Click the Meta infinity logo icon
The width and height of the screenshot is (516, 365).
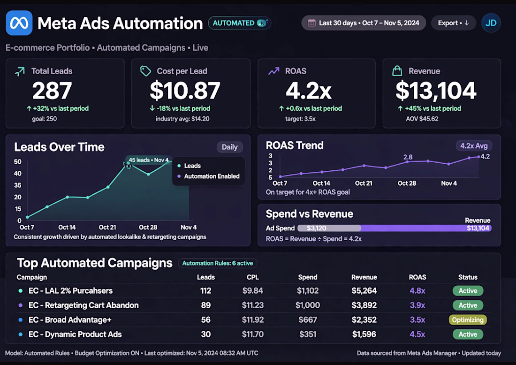pos(19,23)
